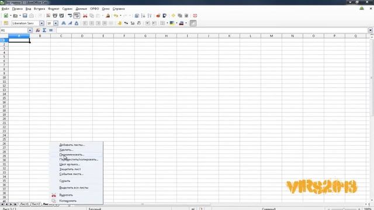Viewport: 374px width, 210px height.
Task: Select Цвет ярлыка in context menu
Action: [77, 164]
